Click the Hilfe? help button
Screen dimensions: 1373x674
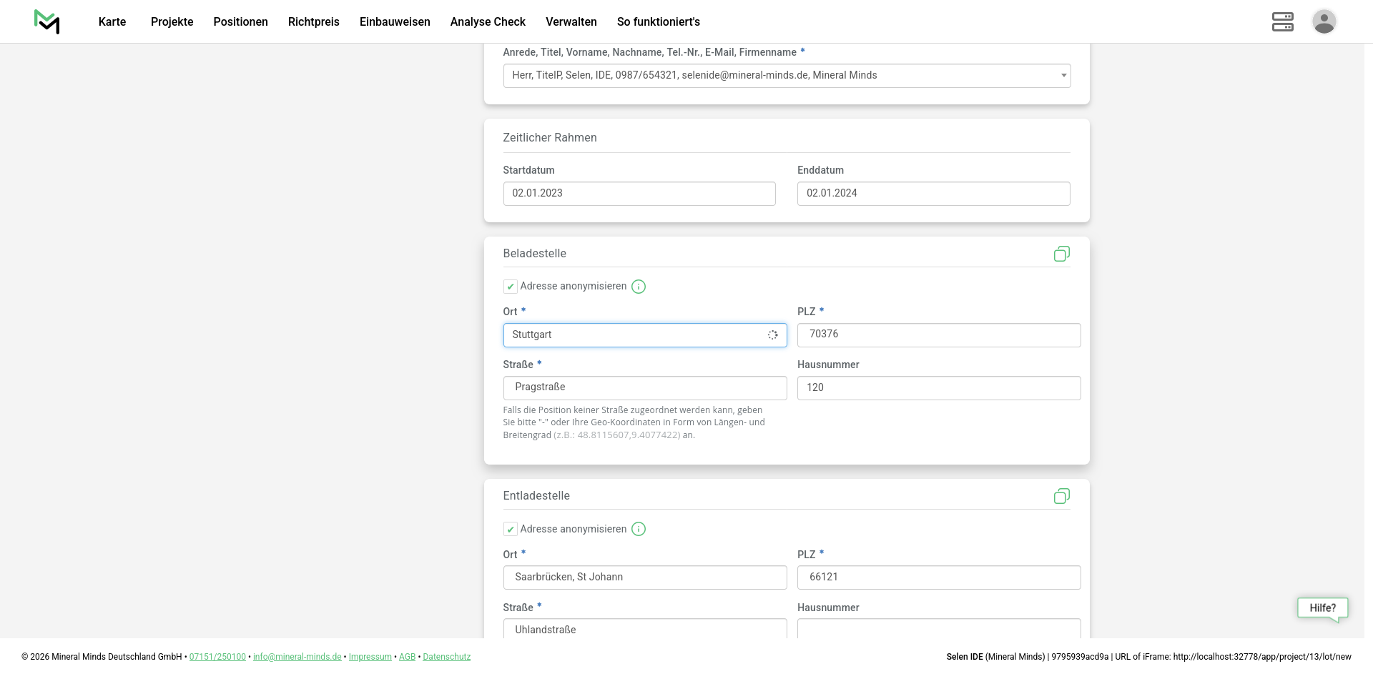[1322, 608]
